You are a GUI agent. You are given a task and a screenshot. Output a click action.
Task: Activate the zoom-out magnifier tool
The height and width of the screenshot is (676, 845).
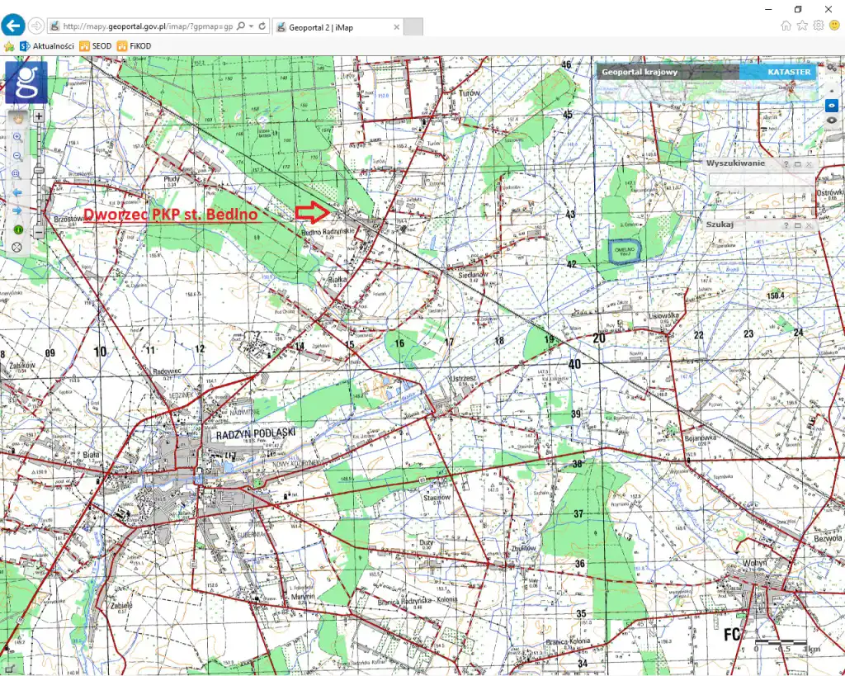[x=17, y=156]
